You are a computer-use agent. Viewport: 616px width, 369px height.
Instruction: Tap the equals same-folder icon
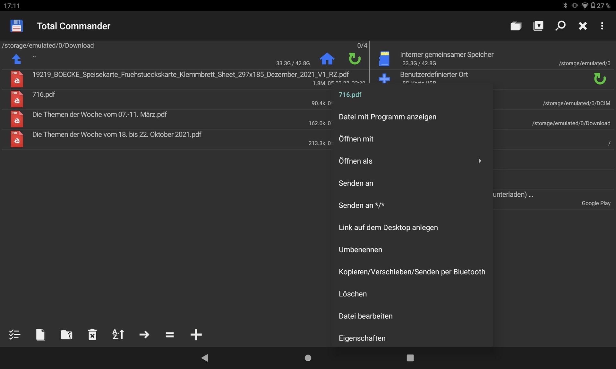170,335
